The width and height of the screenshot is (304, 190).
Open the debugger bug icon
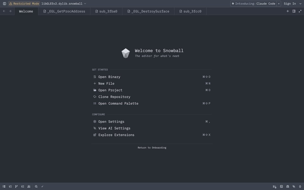pos(288,186)
